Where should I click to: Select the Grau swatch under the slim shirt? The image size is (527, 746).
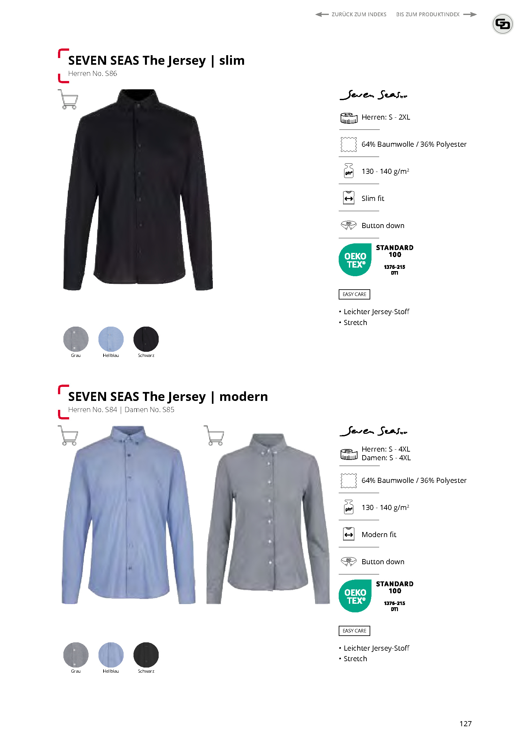click(76, 339)
